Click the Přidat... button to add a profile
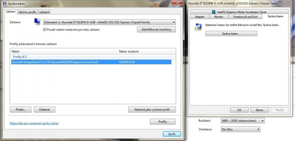295x141 pixels. [21, 110]
